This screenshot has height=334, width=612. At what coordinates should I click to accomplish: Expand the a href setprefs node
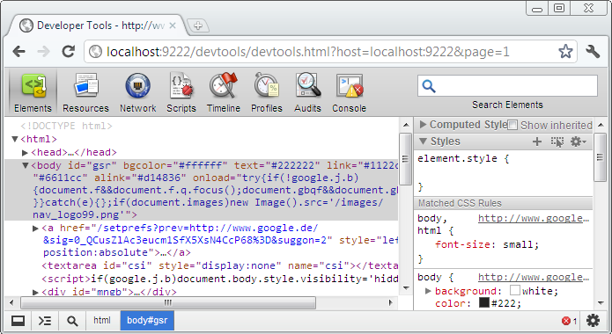(x=35, y=229)
